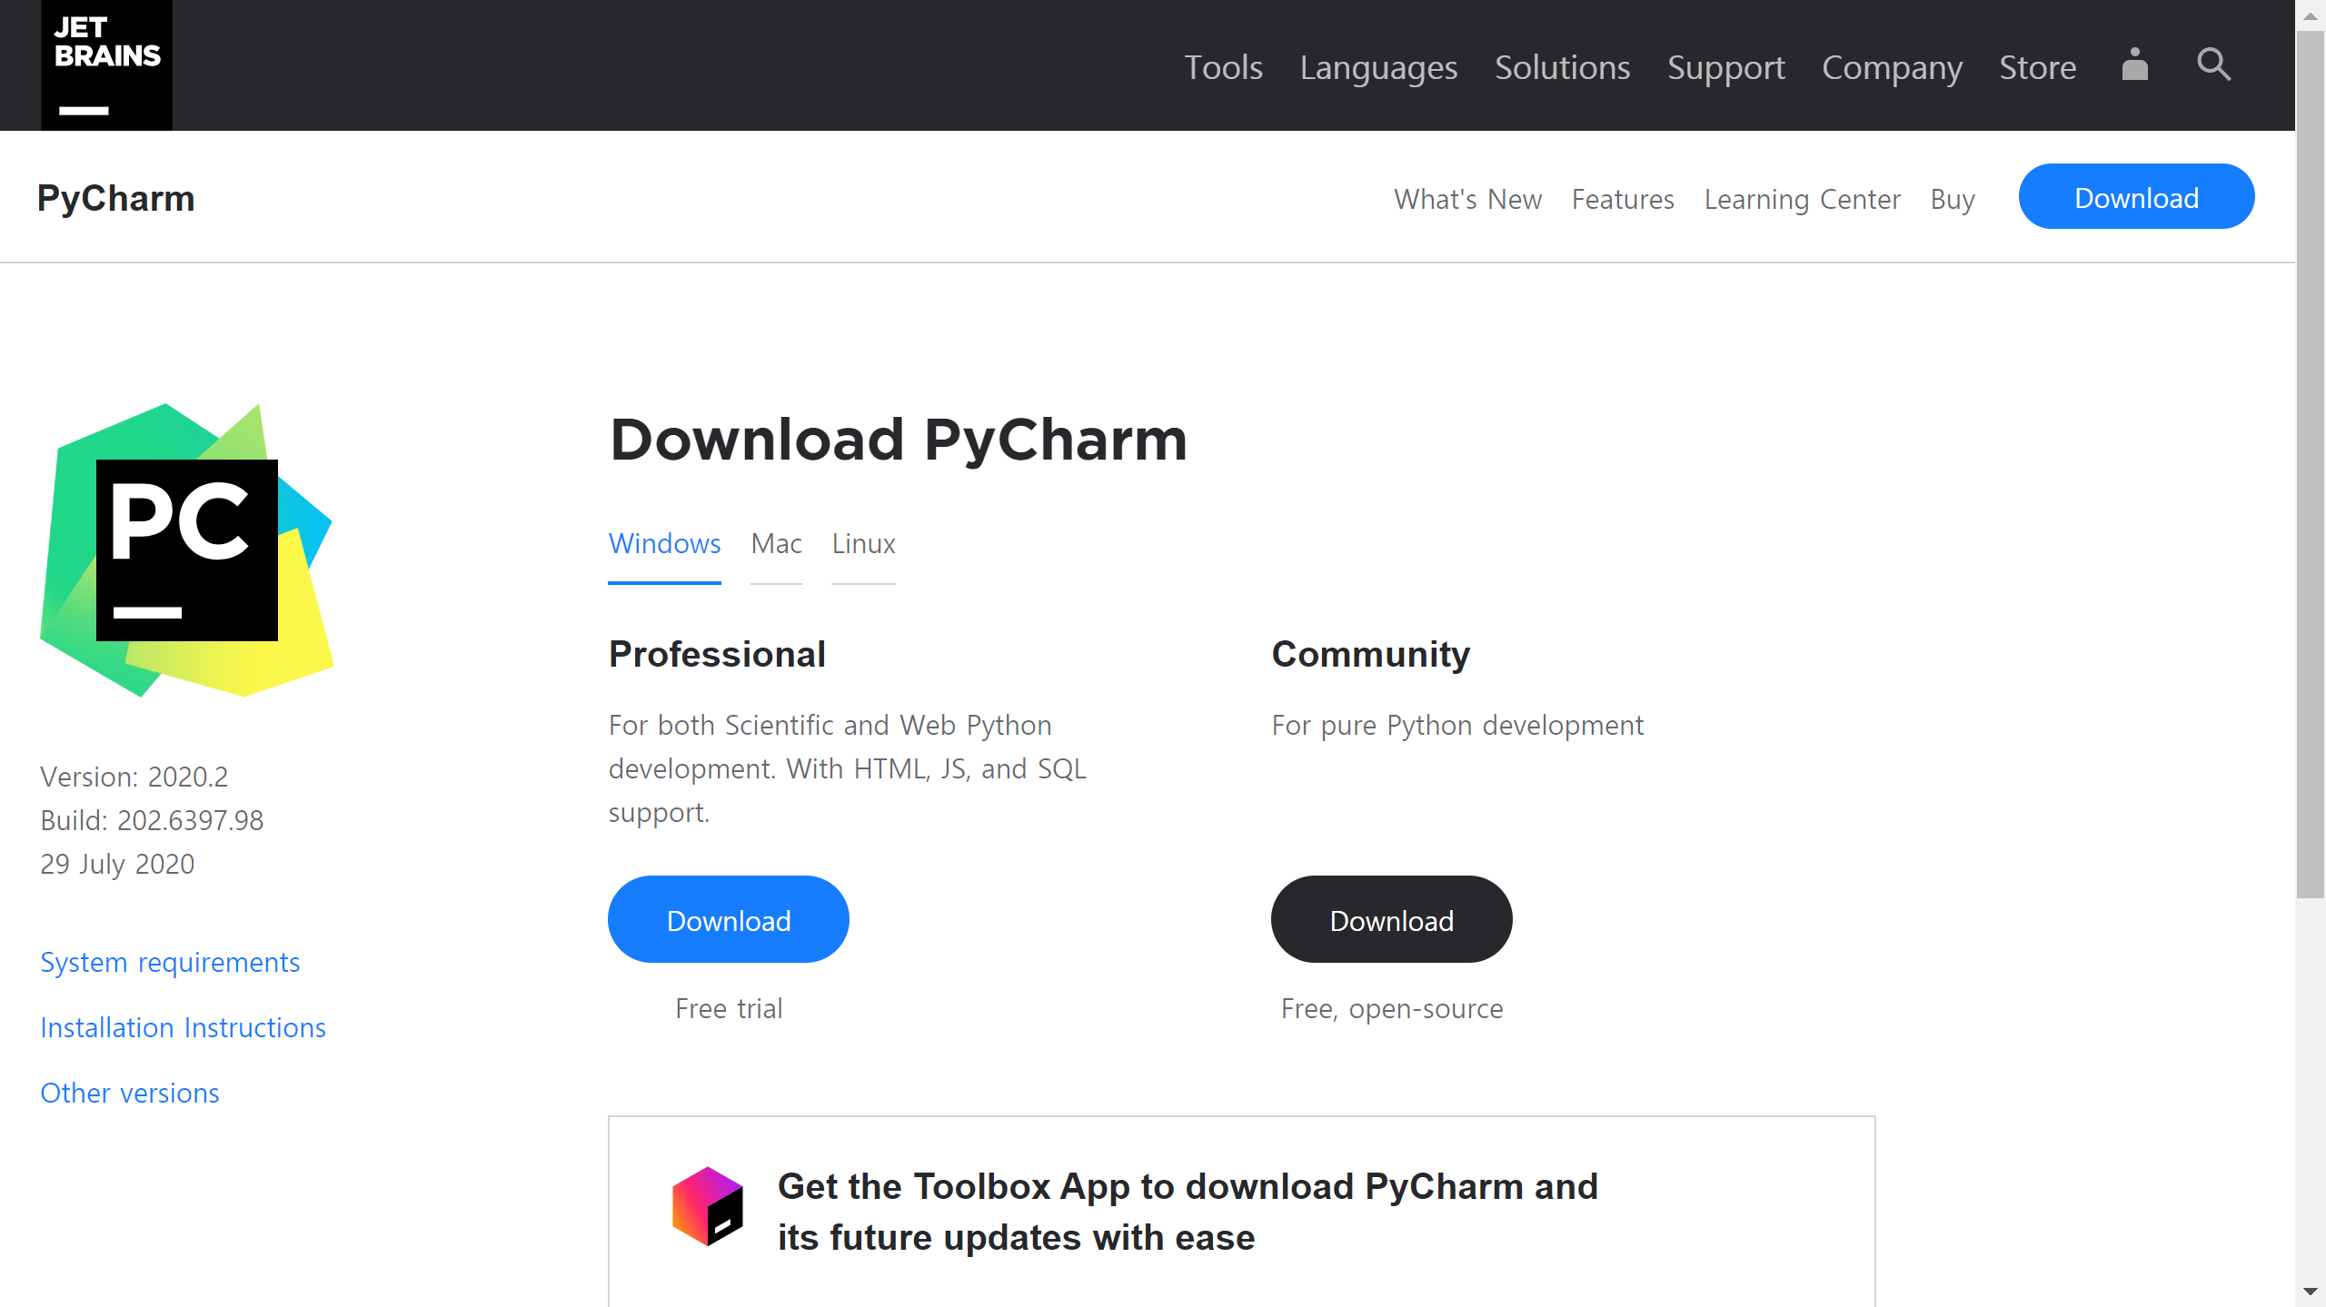
Task: Click the vertical scrollbar thumb
Action: coord(2310,463)
